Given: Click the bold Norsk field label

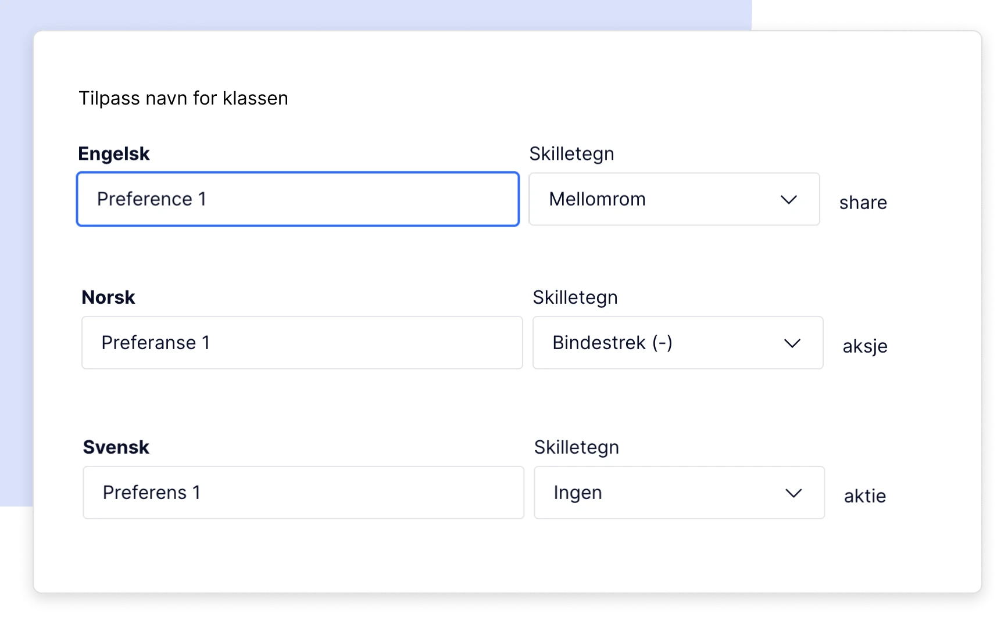Looking at the screenshot, I should (108, 297).
